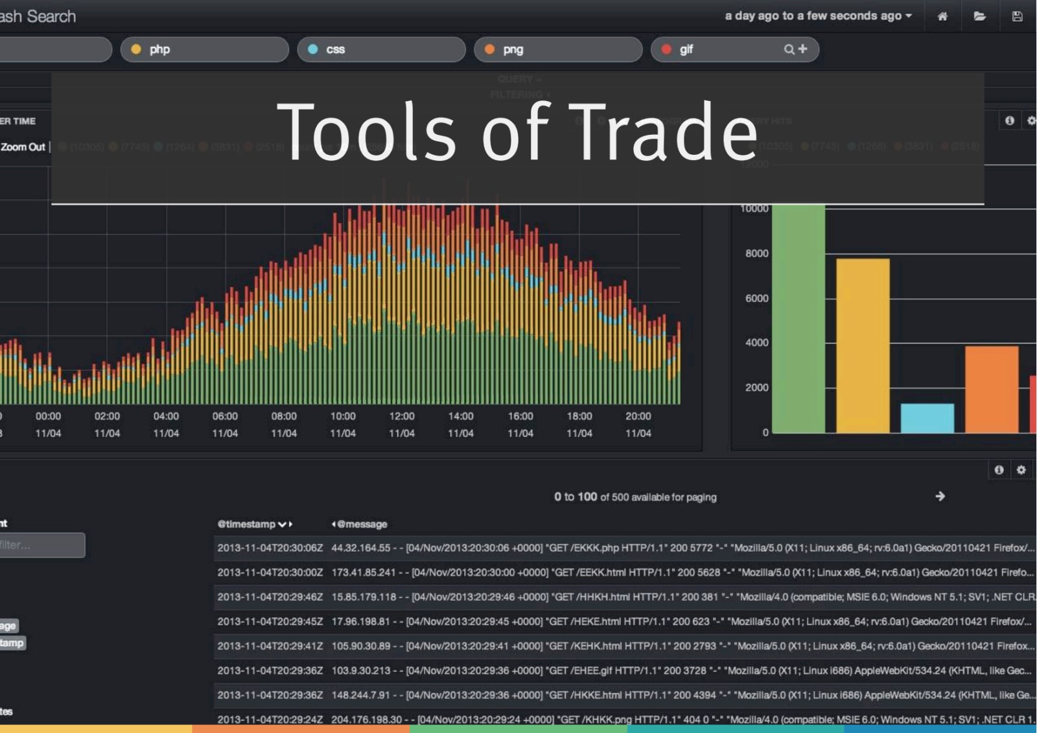
Task: Open gear settings on hits panel
Action: [1031, 121]
